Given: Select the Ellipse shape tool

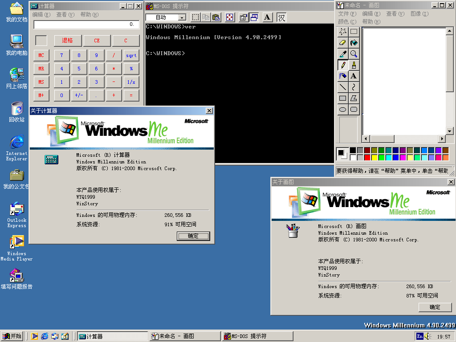Looking at the screenshot, I should 342,110.
